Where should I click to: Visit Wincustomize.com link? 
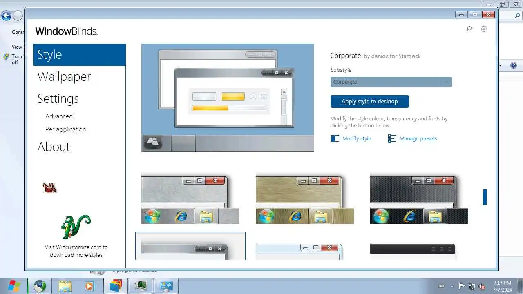point(76,251)
